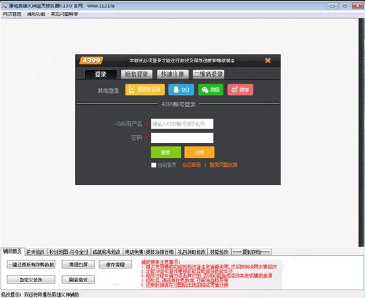The image size is (365, 298).
Task: Select the red Weibo login icon
Action: 240,90
